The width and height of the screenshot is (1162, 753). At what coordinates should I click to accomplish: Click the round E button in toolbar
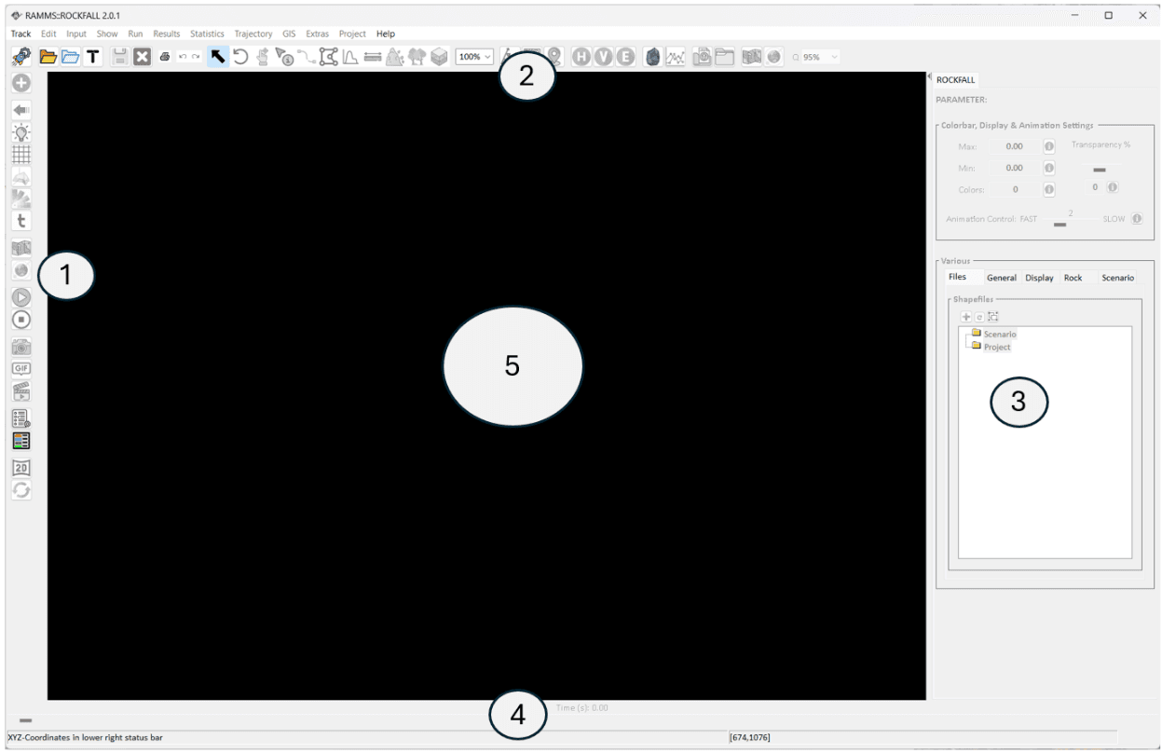coord(626,57)
